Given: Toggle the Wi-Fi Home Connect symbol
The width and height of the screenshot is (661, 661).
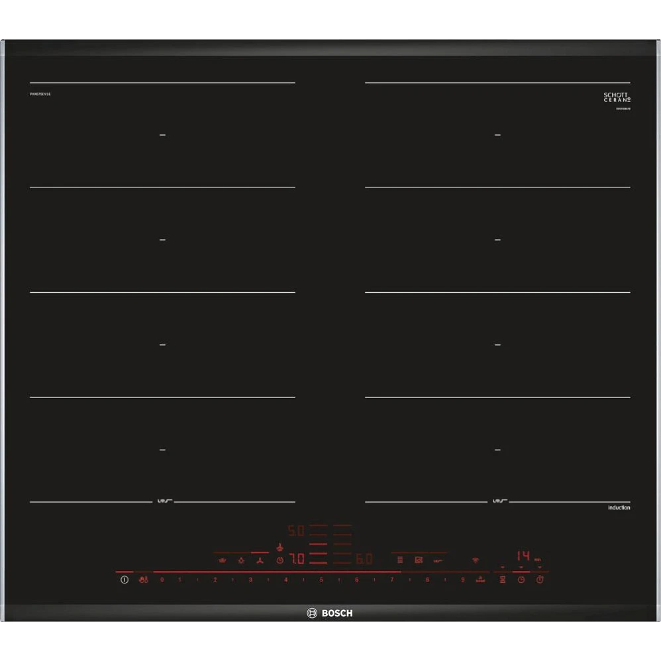Looking at the screenshot, I should tap(476, 560).
